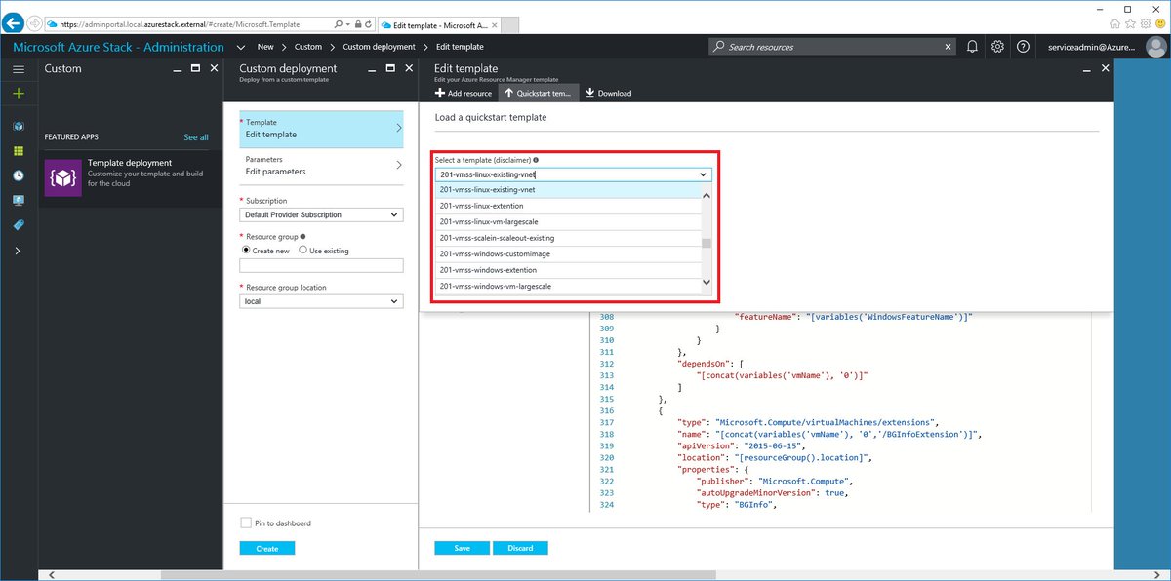Click the Template deployment purple icon
Screen dimensions: 1171x581
(x=62, y=178)
